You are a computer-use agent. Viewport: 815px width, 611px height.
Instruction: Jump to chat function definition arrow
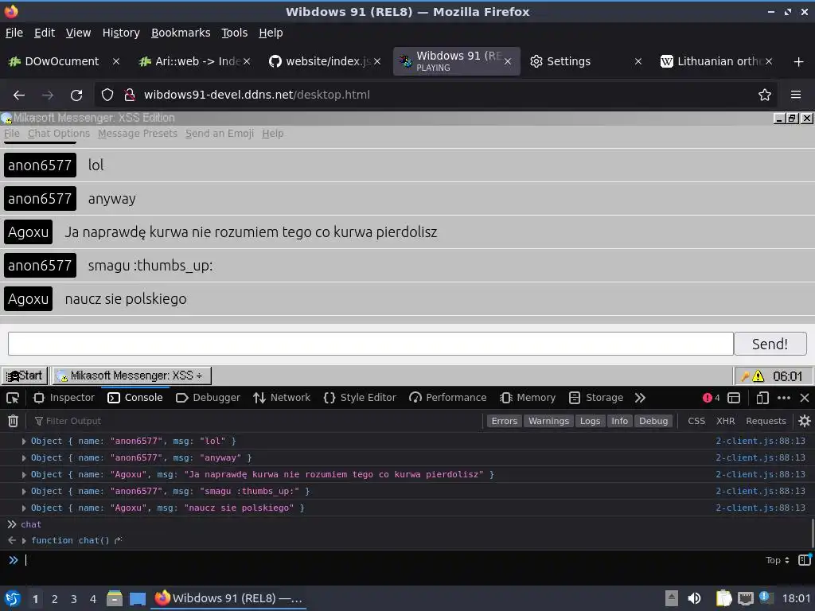[x=118, y=540]
